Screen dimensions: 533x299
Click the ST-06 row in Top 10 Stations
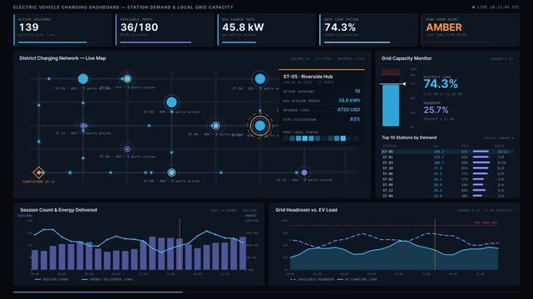point(447,174)
